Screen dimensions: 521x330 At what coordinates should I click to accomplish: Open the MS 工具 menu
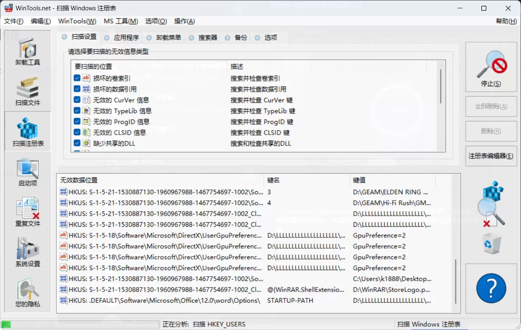121,21
